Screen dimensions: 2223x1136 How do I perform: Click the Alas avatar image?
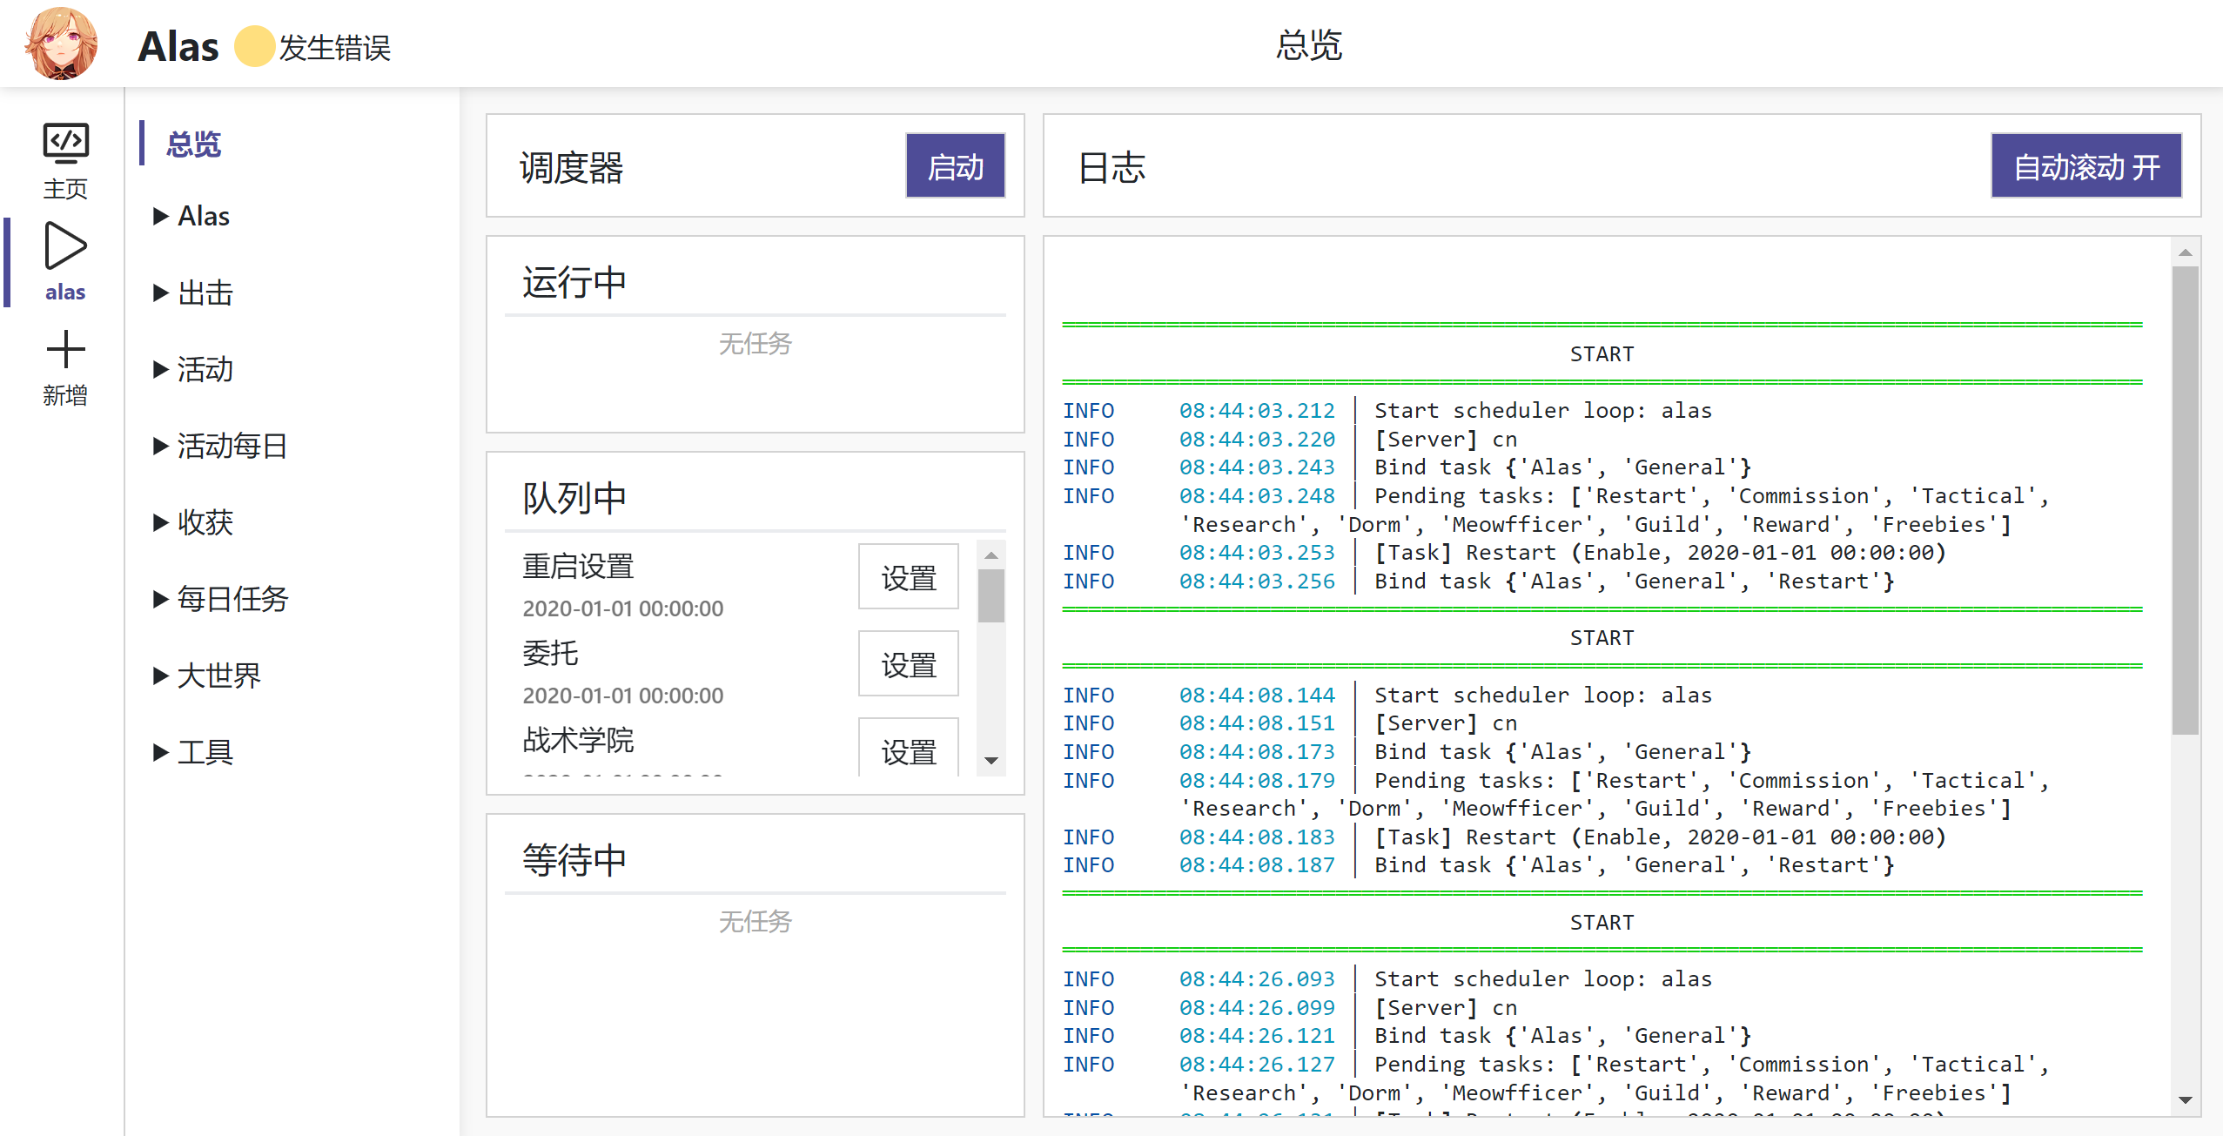coord(62,42)
